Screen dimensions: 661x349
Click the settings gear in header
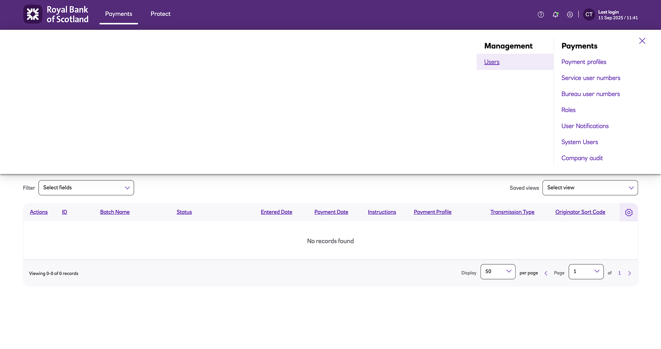[570, 15]
